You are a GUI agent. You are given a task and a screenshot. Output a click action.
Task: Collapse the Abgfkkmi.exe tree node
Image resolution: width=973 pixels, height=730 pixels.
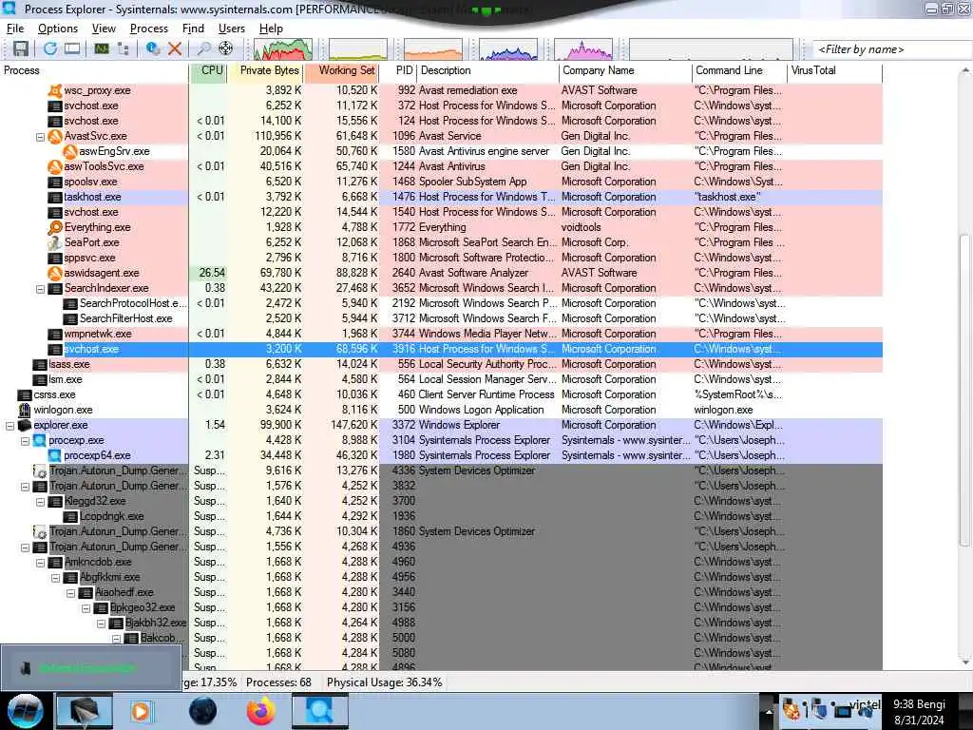tap(56, 578)
